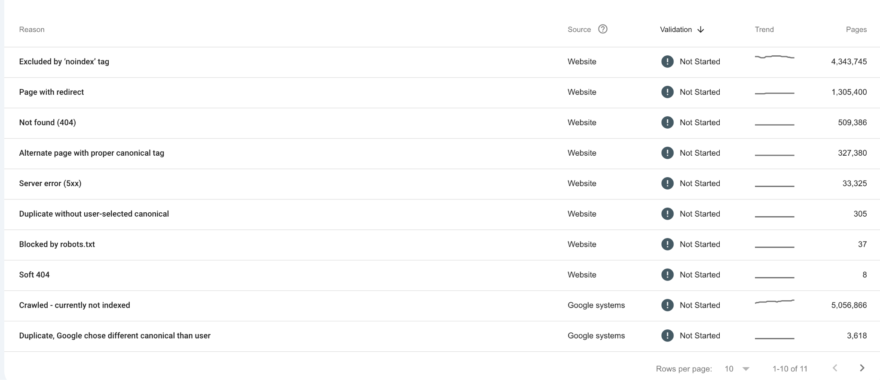This screenshot has height=380, width=880.
Task: Open the Not found (404) row
Action: (x=442, y=123)
